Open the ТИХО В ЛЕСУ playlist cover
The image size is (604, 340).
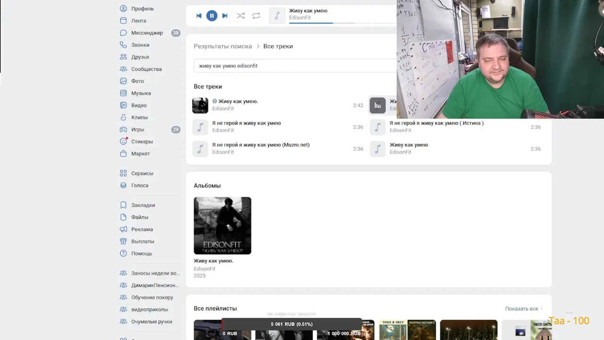(407, 330)
